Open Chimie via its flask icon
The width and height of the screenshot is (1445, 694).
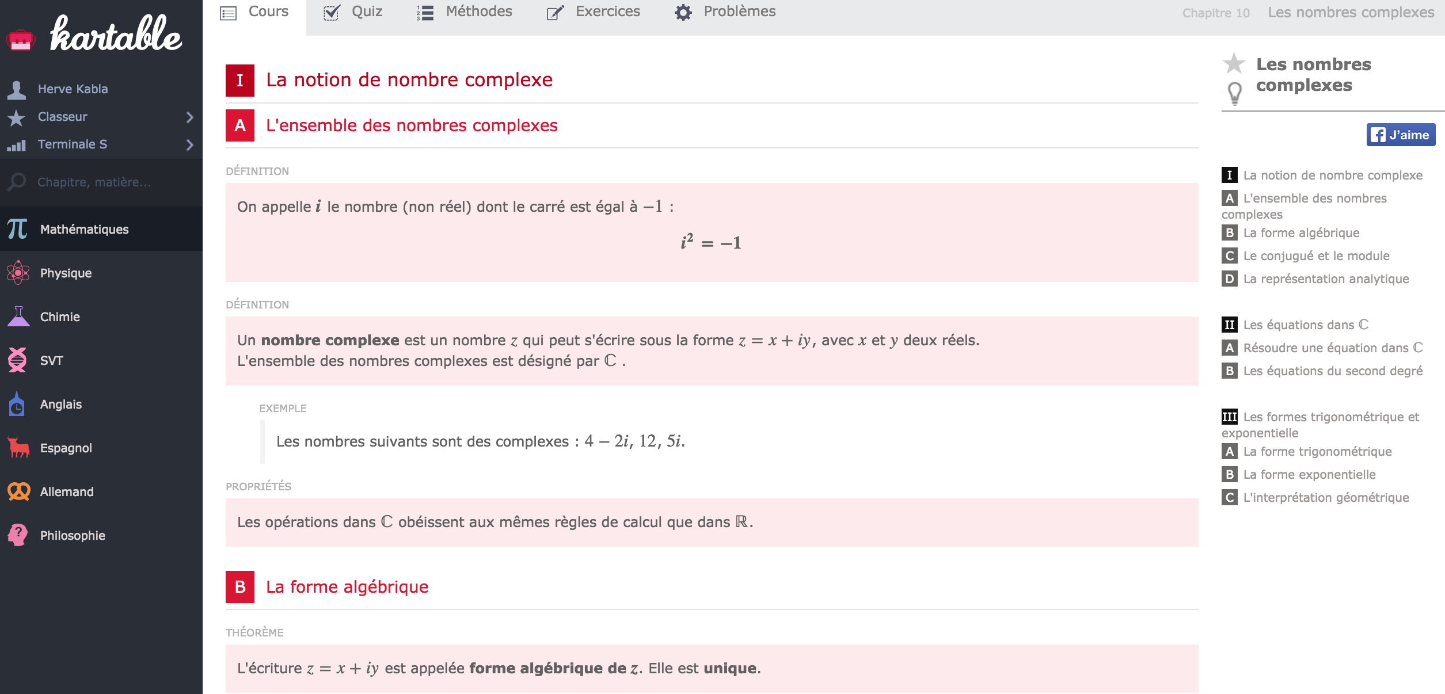tap(18, 317)
